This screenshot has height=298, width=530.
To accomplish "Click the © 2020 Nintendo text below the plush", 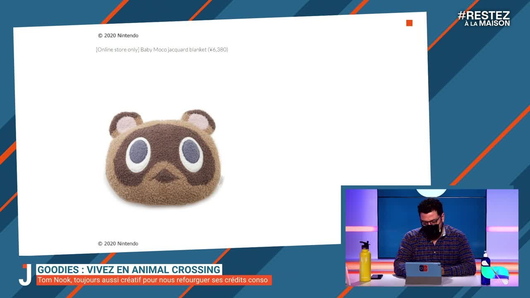I will (x=118, y=244).
